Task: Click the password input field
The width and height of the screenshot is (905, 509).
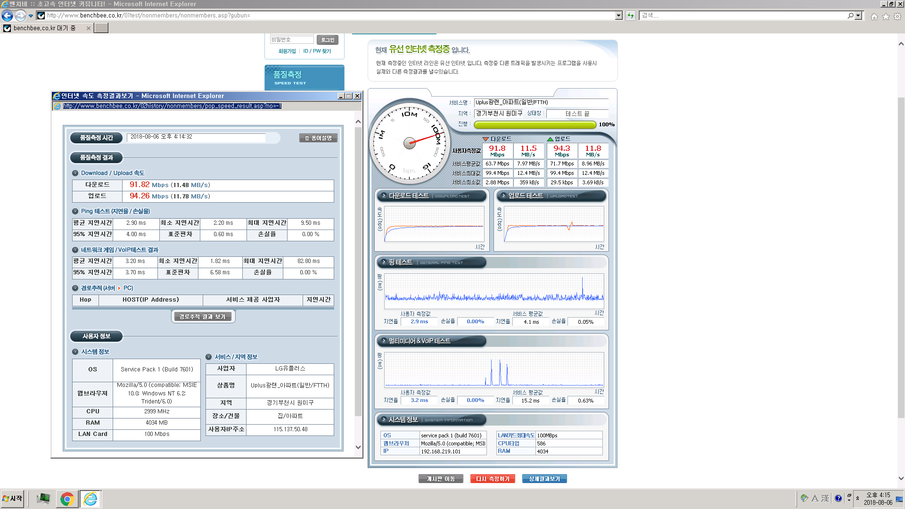Action: [x=291, y=40]
